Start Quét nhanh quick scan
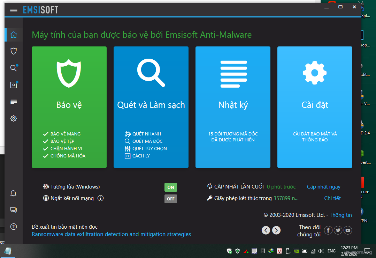This screenshot has width=376, height=258. point(146,134)
